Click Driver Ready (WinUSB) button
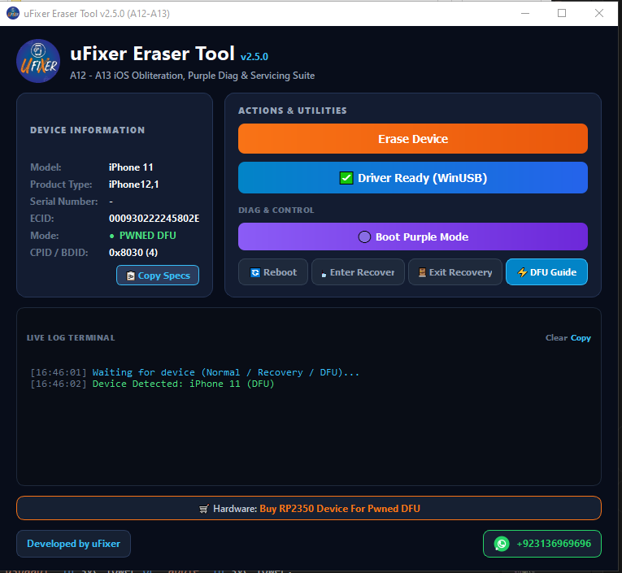 [412, 178]
